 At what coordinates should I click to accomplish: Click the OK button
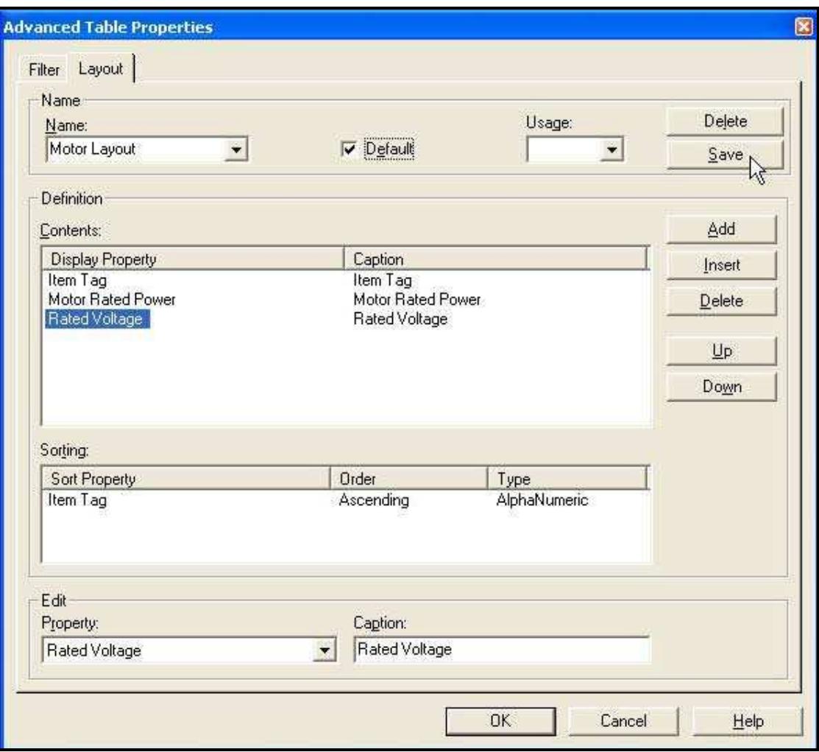click(500, 721)
